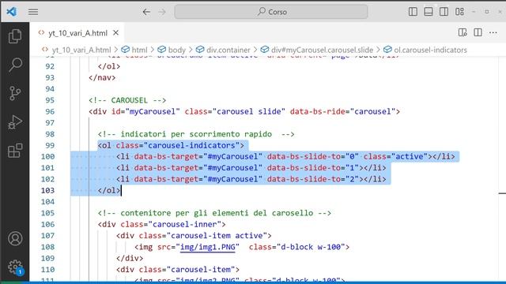Click the data-bs-slide-to="2" attribute
Screen dimensions: 506x284
pyautogui.click(x=313, y=179)
